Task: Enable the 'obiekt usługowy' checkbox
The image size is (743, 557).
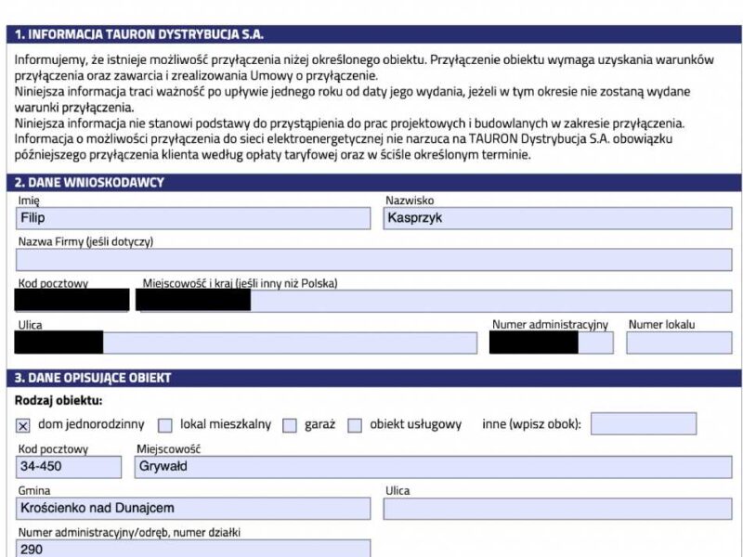Action: (x=355, y=425)
